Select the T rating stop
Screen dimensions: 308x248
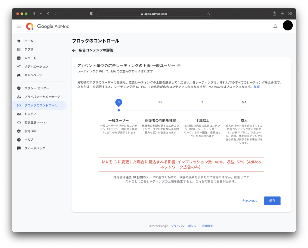pyautogui.click(x=202, y=110)
